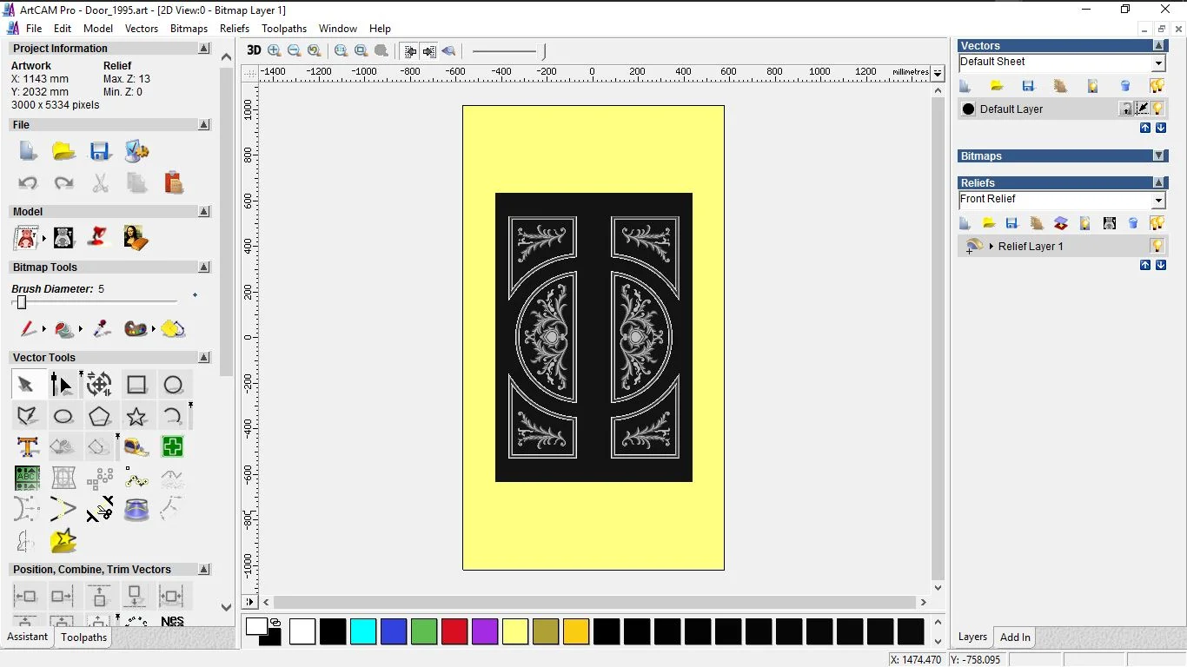
Task: Expand the Relief Layer 1 item
Action: pyautogui.click(x=992, y=246)
